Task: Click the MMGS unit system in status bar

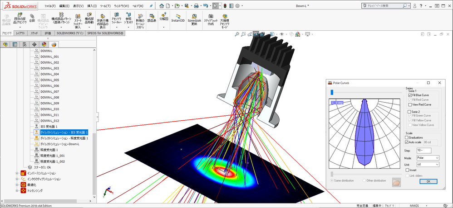Action: coord(414,205)
